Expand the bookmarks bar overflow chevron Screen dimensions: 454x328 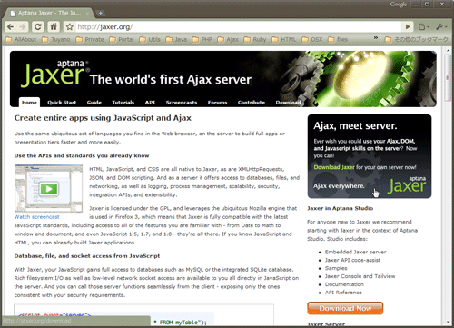(x=376, y=38)
